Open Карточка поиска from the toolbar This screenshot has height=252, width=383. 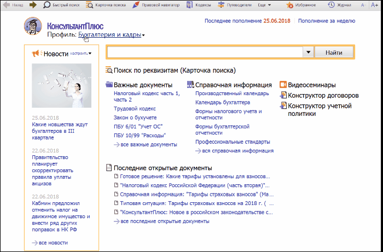(106, 5)
